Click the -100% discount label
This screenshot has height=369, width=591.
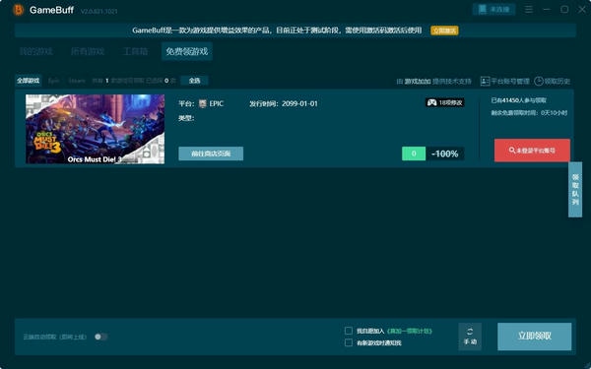pos(445,154)
